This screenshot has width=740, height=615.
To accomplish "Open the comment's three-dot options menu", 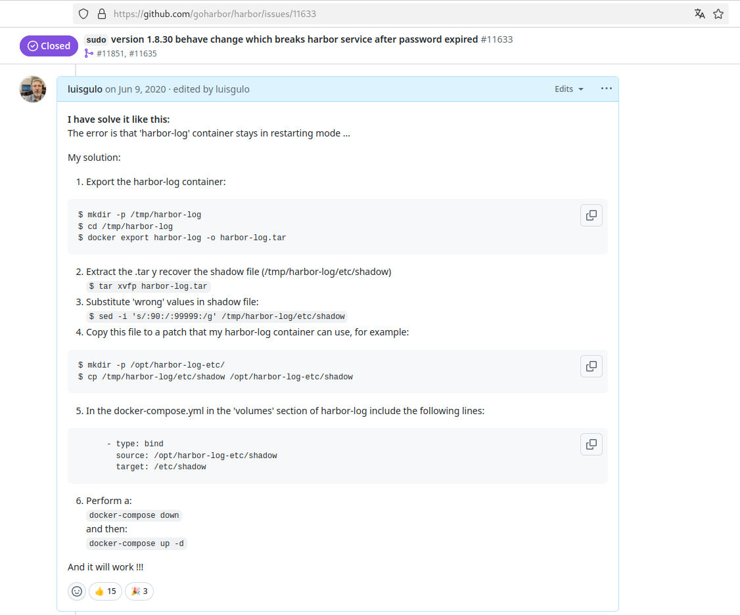I will 607,89.
